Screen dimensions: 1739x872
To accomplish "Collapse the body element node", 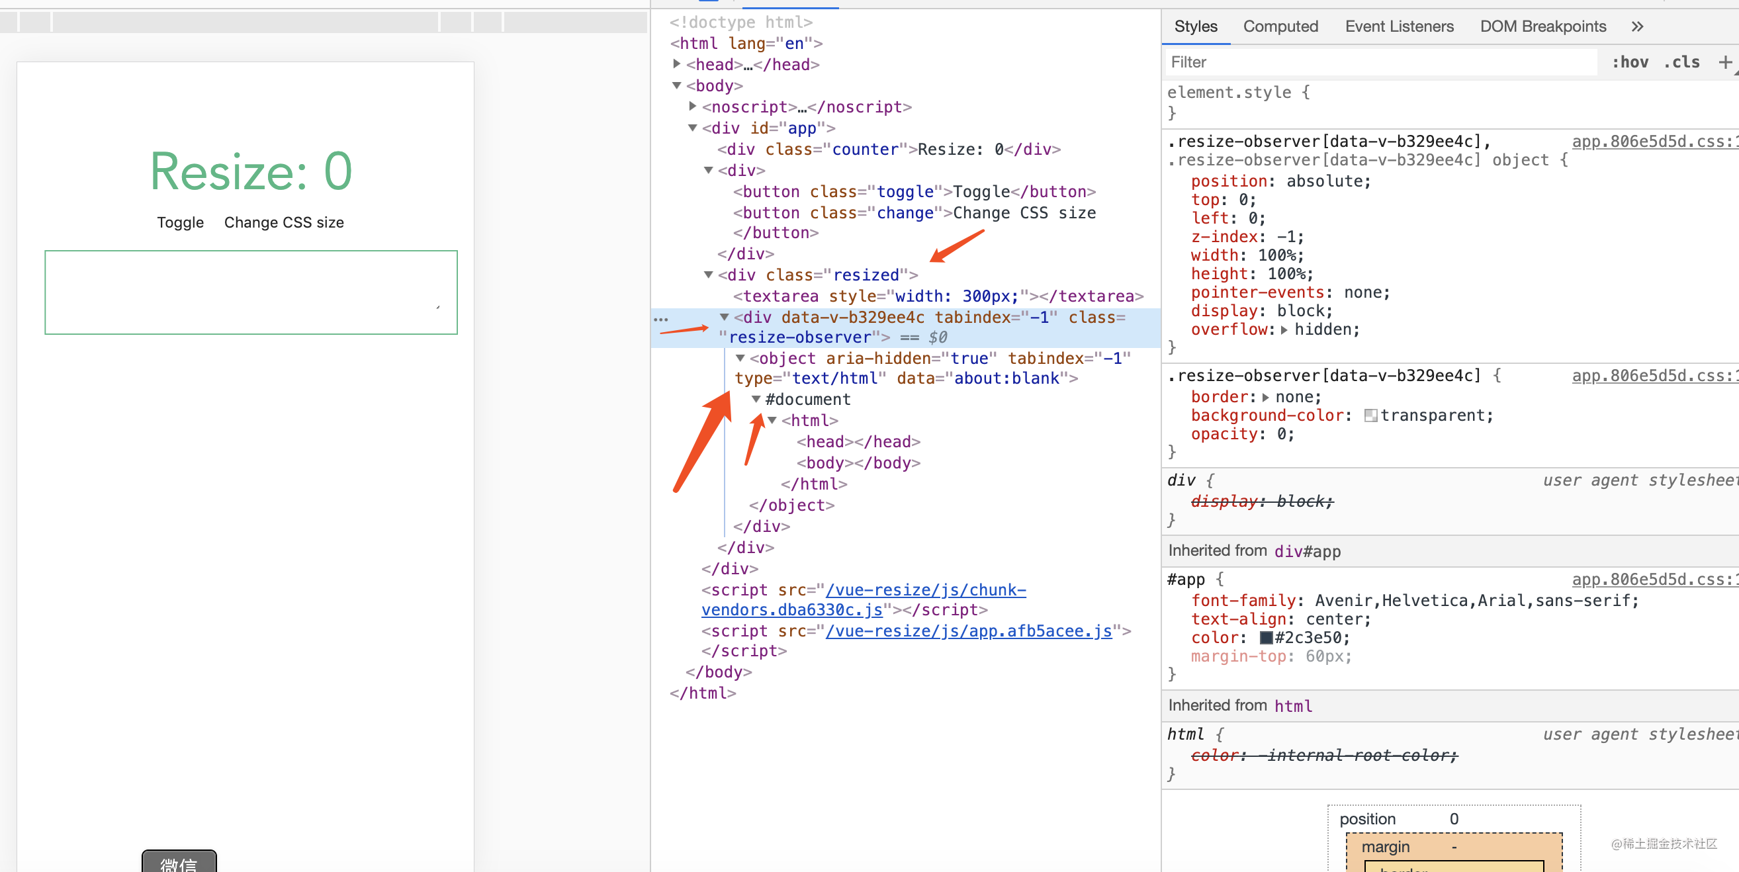I will pyautogui.click(x=677, y=86).
